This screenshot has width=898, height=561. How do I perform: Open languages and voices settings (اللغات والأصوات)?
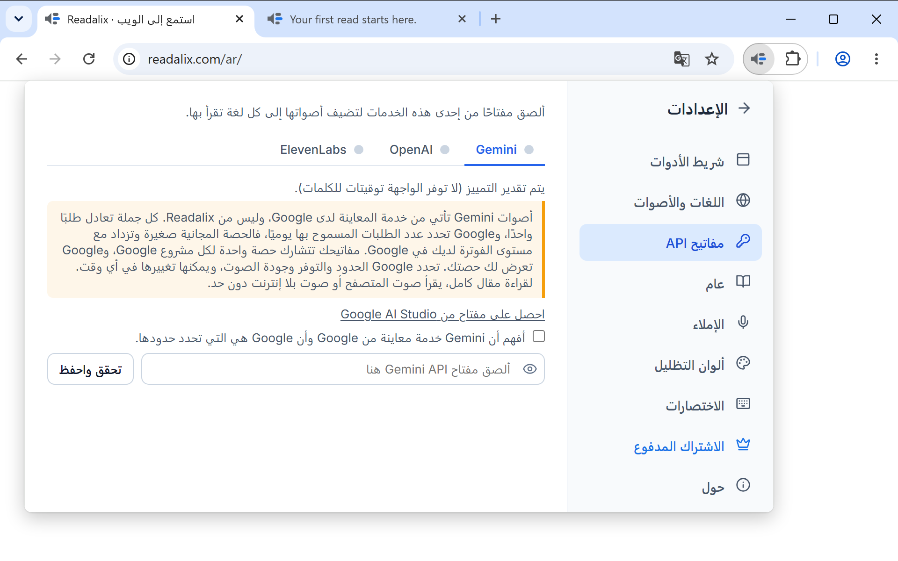point(670,202)
